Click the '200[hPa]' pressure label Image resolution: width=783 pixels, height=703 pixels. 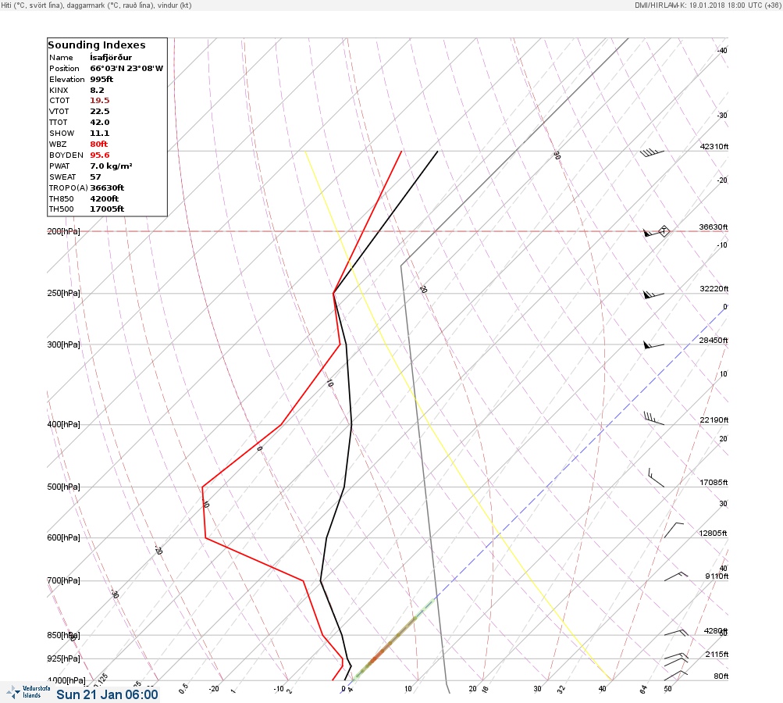[x=63, y=231]
